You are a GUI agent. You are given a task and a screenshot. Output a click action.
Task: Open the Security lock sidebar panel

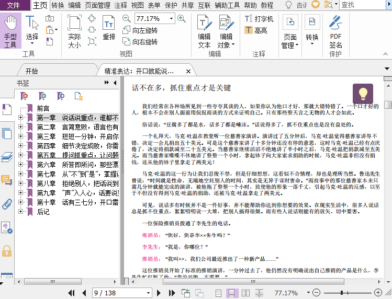(7, 251)
